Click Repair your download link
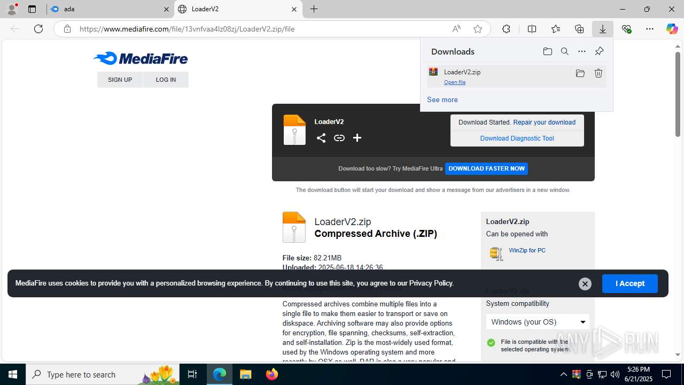This screenshot has width=684, height=385. (x=544, y=122)
